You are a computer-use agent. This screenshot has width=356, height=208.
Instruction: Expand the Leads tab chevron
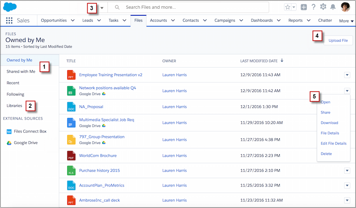[99, 21]
